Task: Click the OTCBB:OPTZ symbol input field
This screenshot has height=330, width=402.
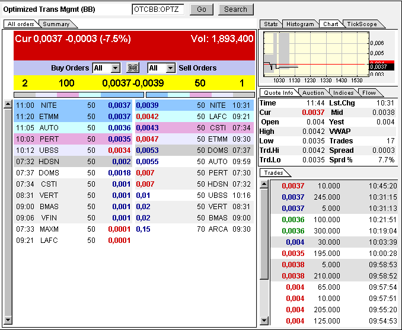Action: [x=158, y=9]
